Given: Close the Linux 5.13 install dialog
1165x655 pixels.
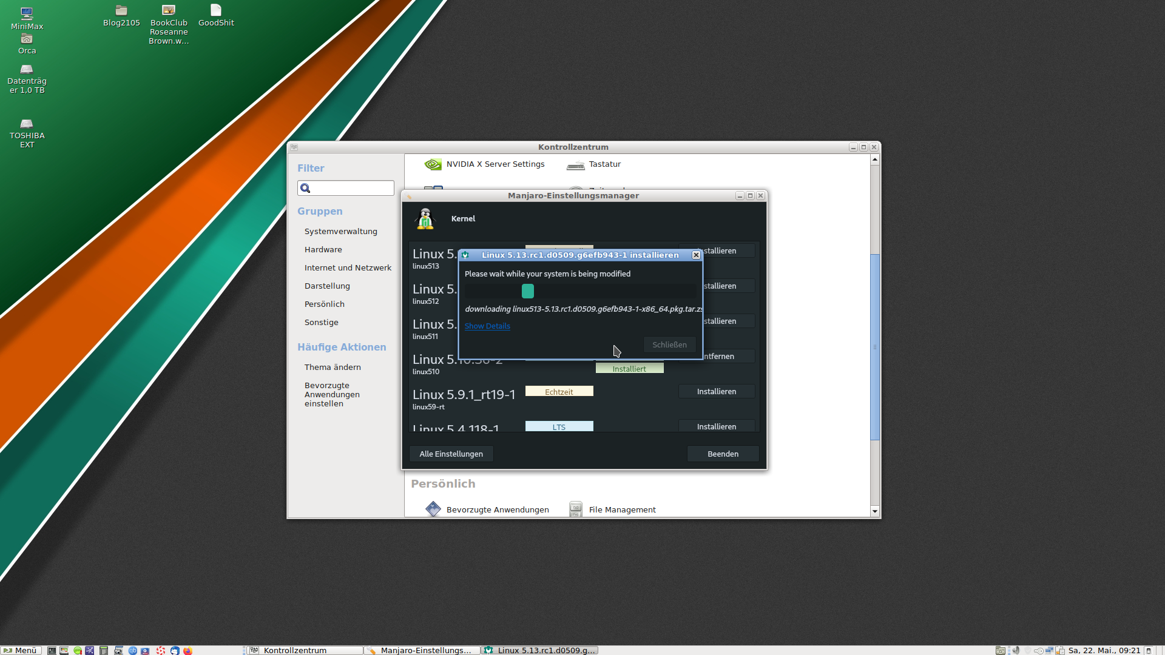Looking at the screenshot, I should click(x=696, y=255).
